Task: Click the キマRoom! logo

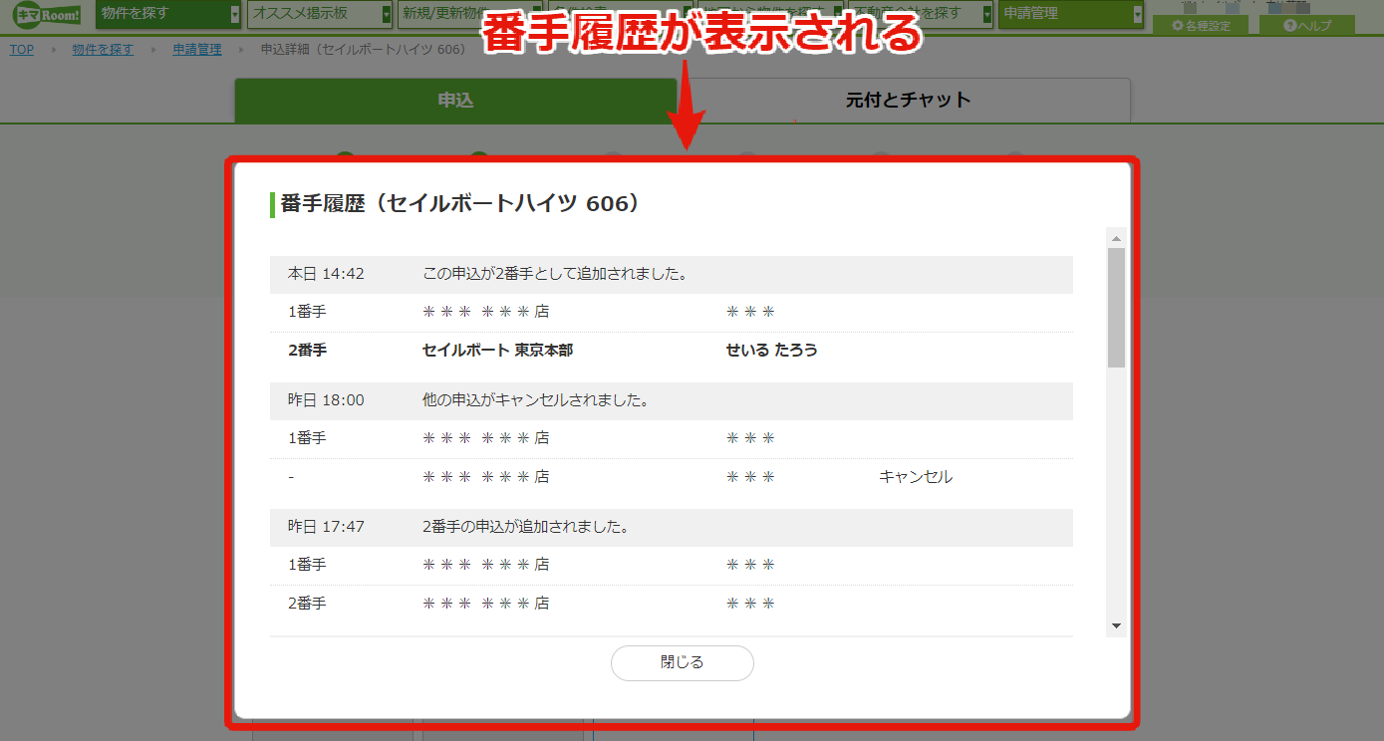Action: pyautogui.click(x=47, y=15)
